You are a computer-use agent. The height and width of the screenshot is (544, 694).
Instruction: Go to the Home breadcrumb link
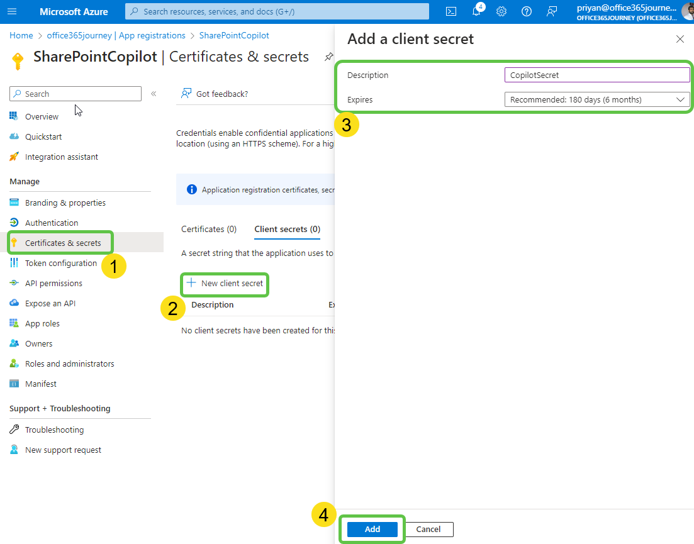click(21, 35)
